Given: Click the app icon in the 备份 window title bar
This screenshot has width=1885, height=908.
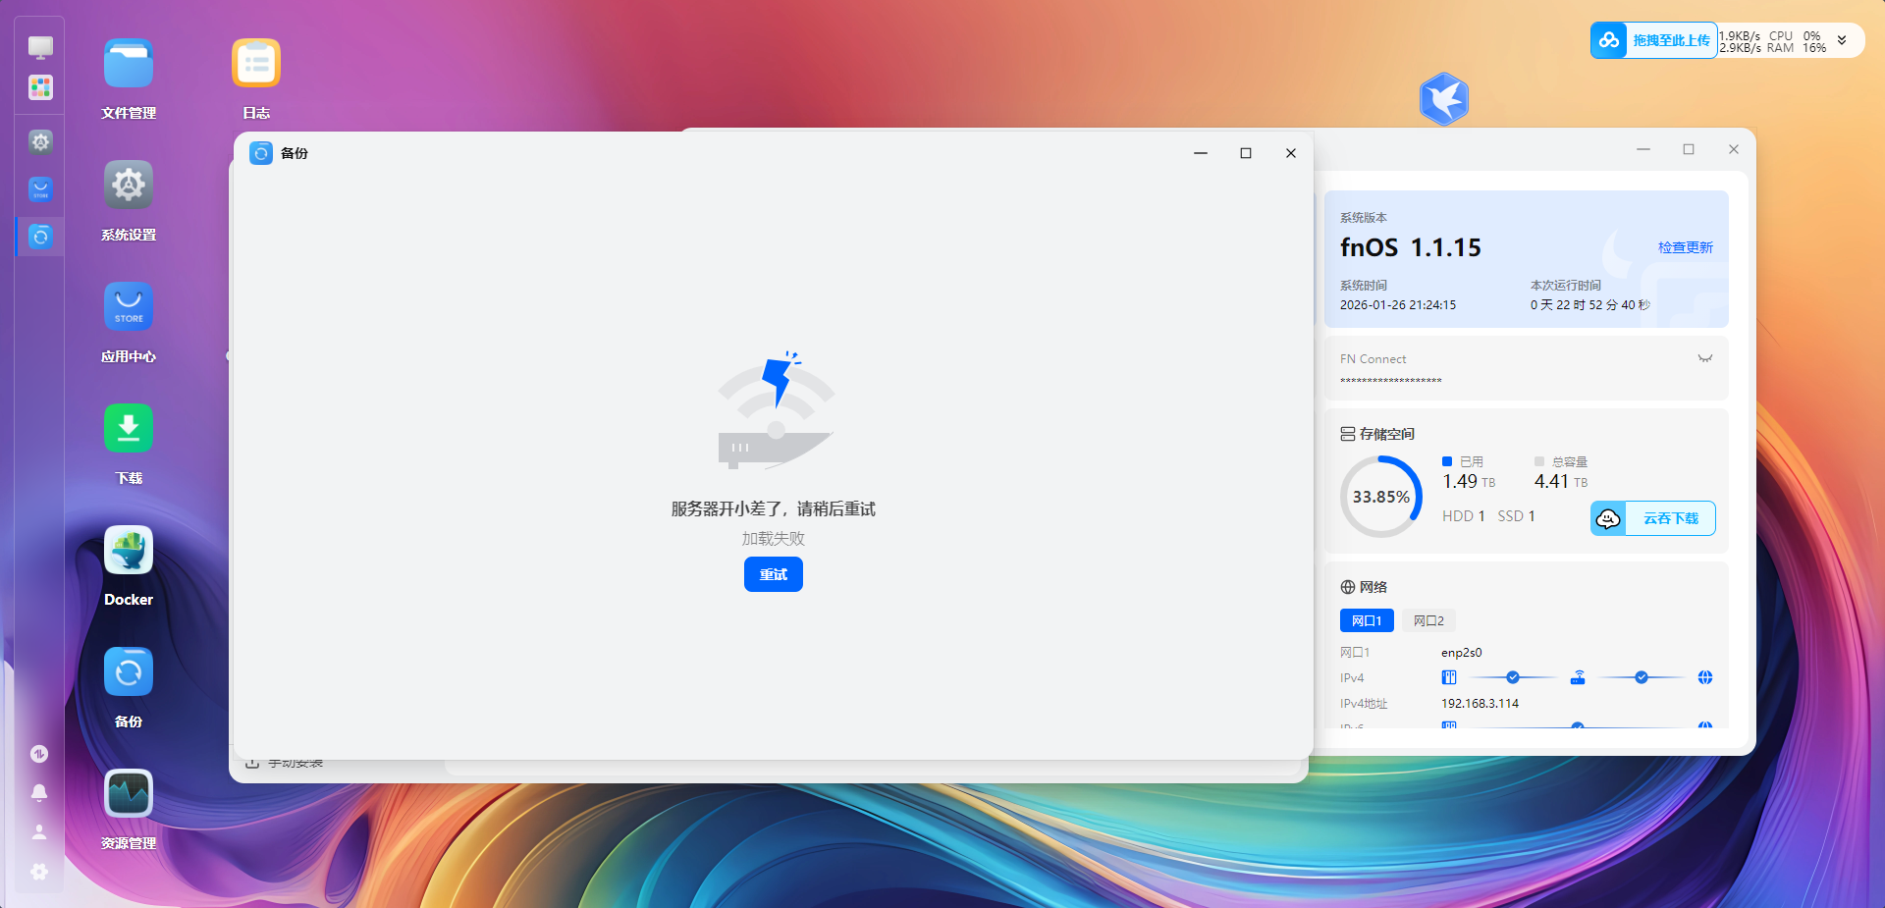Looking at the screenshot, I should coord(261,153).
